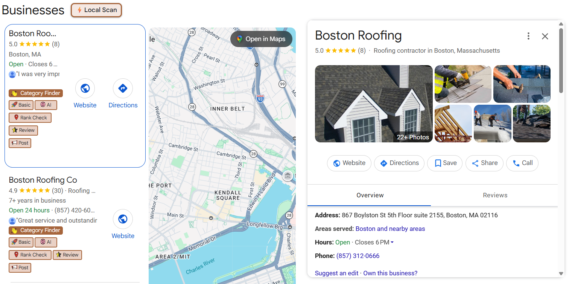Click Review star button in first listing
Screen dimensions: 569x284
point(23,130)
